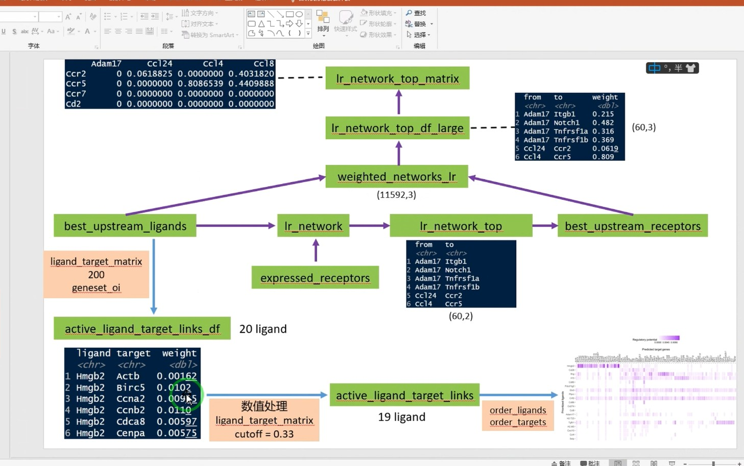Decrease font size with the smaller A
Viewport: 744px width, 466px height.
79,17
